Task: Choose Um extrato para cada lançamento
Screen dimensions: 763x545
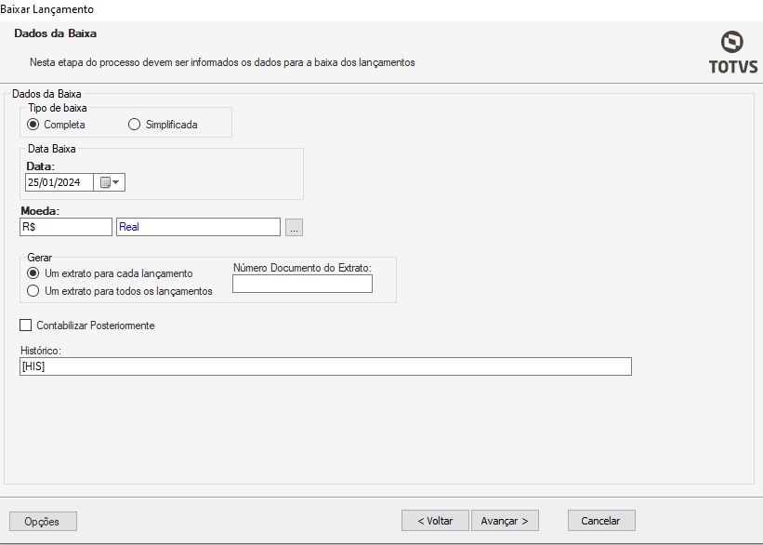Action: pyautogui.click(x=33, y=273)
